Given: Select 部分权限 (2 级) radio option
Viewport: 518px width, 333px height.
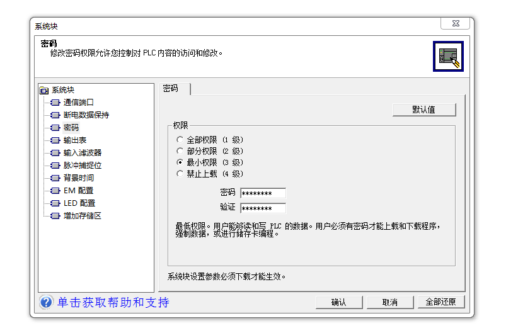Looking at the screenshot, I should (x=180, y=151).
